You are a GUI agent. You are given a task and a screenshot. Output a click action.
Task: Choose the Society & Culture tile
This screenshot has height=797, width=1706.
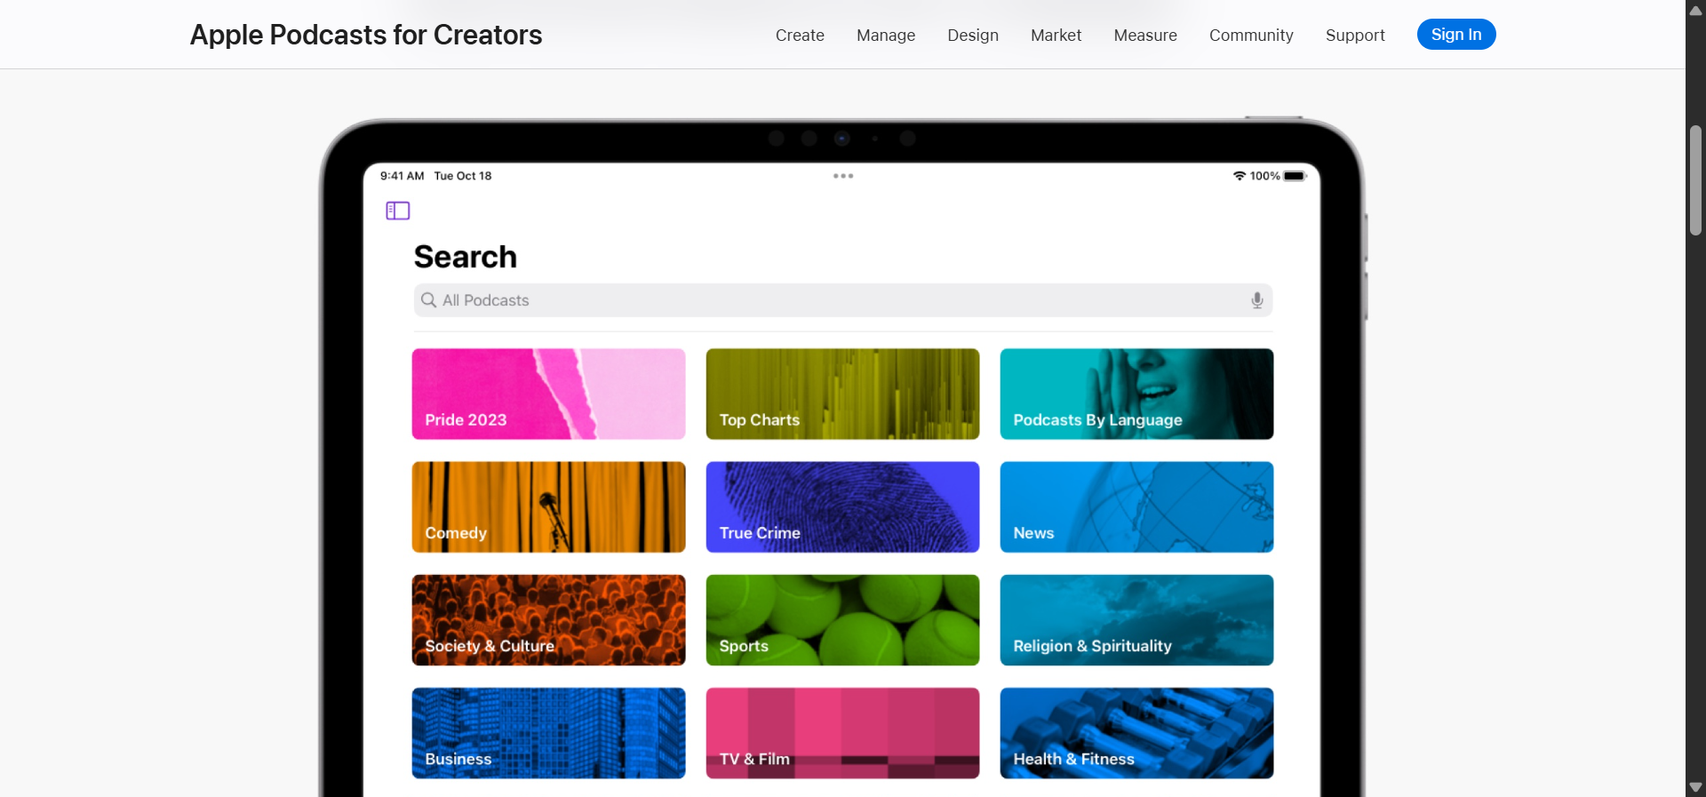548,620
